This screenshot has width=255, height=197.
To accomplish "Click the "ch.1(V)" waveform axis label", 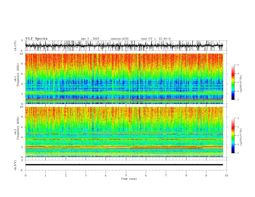I will click(15, 46).
